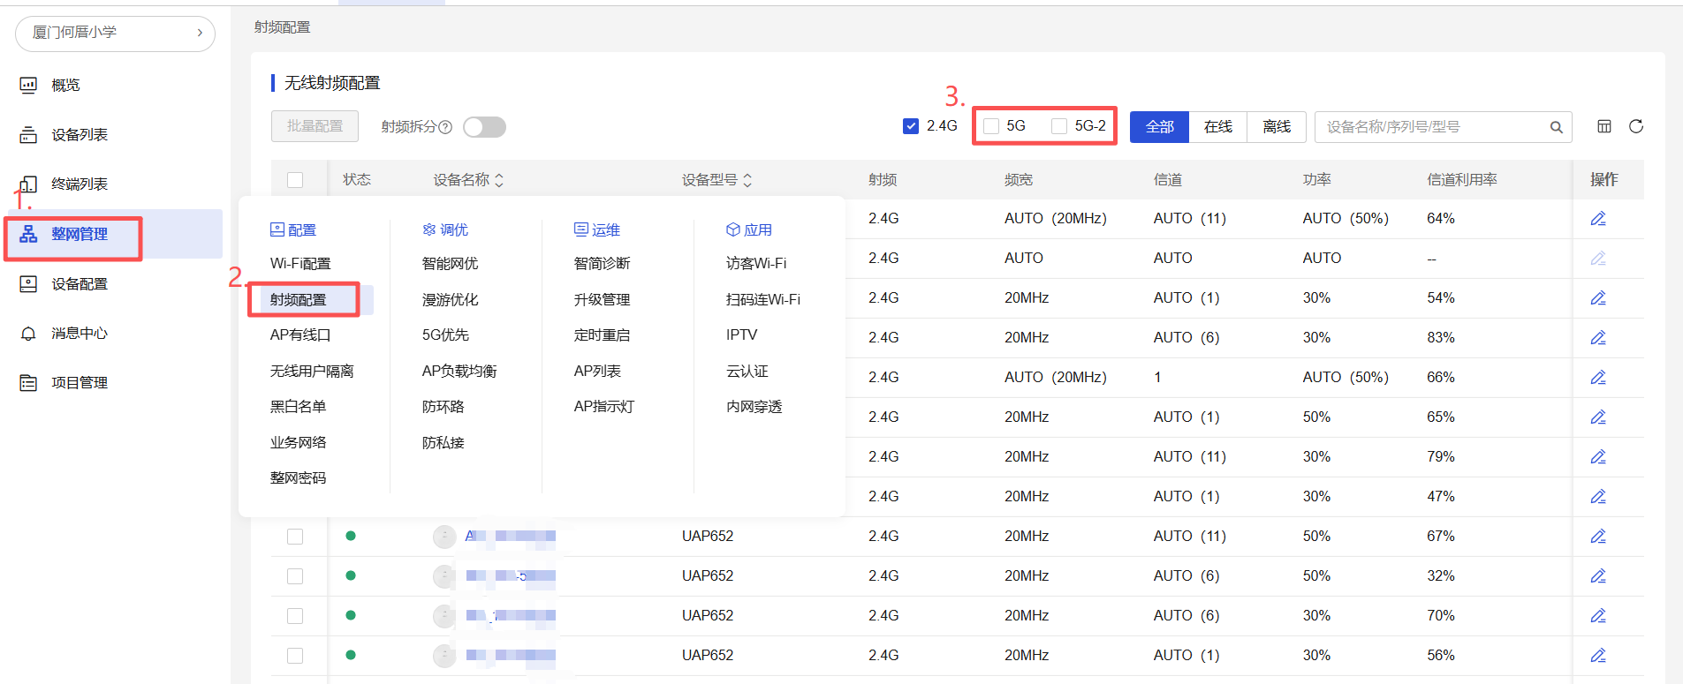Open 智能网优 from the 调优 menu
Viewport: 1683px width, 684px height.
pos(450,263)
